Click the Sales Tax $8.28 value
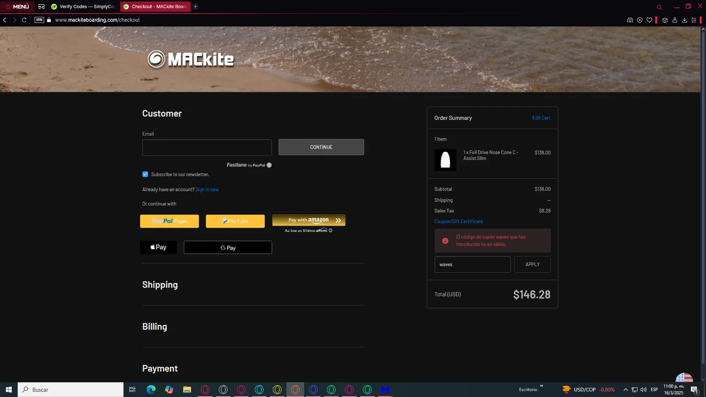This screenshot has height=397, width=706. [x=545, y=211]
